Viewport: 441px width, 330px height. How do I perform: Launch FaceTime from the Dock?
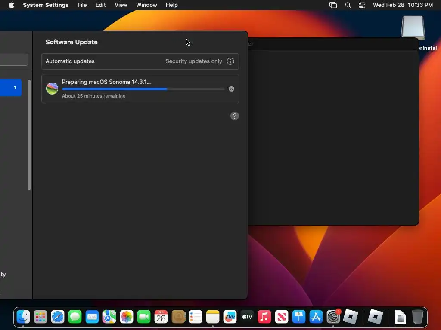tap(144, 317)
